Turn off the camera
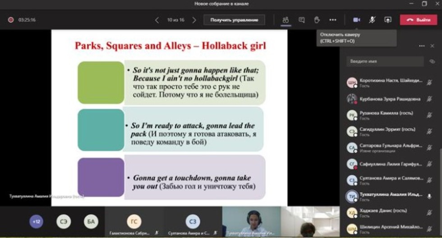Viewport: 442px width, 238px height. coord(356,20)
